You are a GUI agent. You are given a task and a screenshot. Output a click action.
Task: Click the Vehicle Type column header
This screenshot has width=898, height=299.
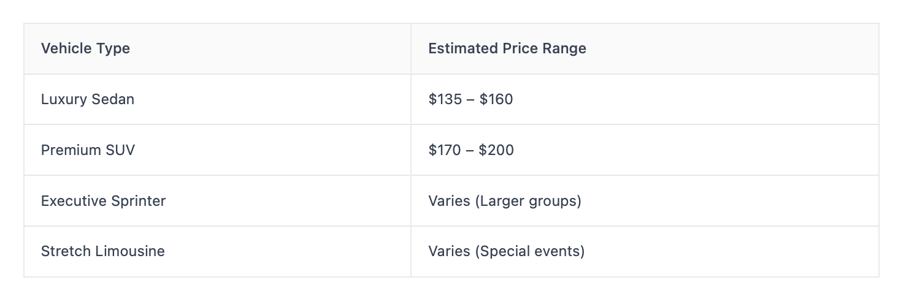(x=85, y=48)
